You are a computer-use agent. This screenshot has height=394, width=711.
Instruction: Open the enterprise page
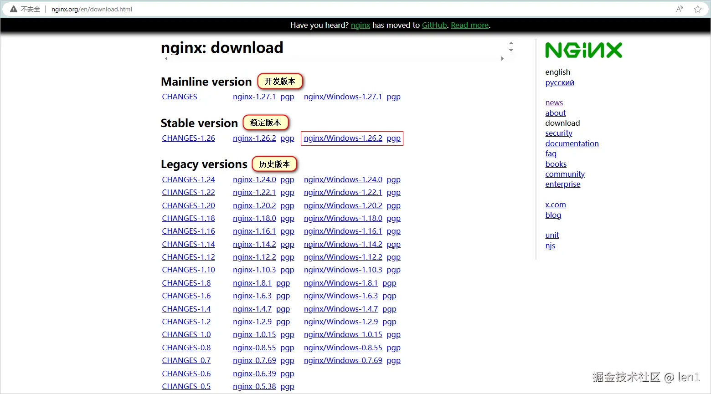click(563, 184)
